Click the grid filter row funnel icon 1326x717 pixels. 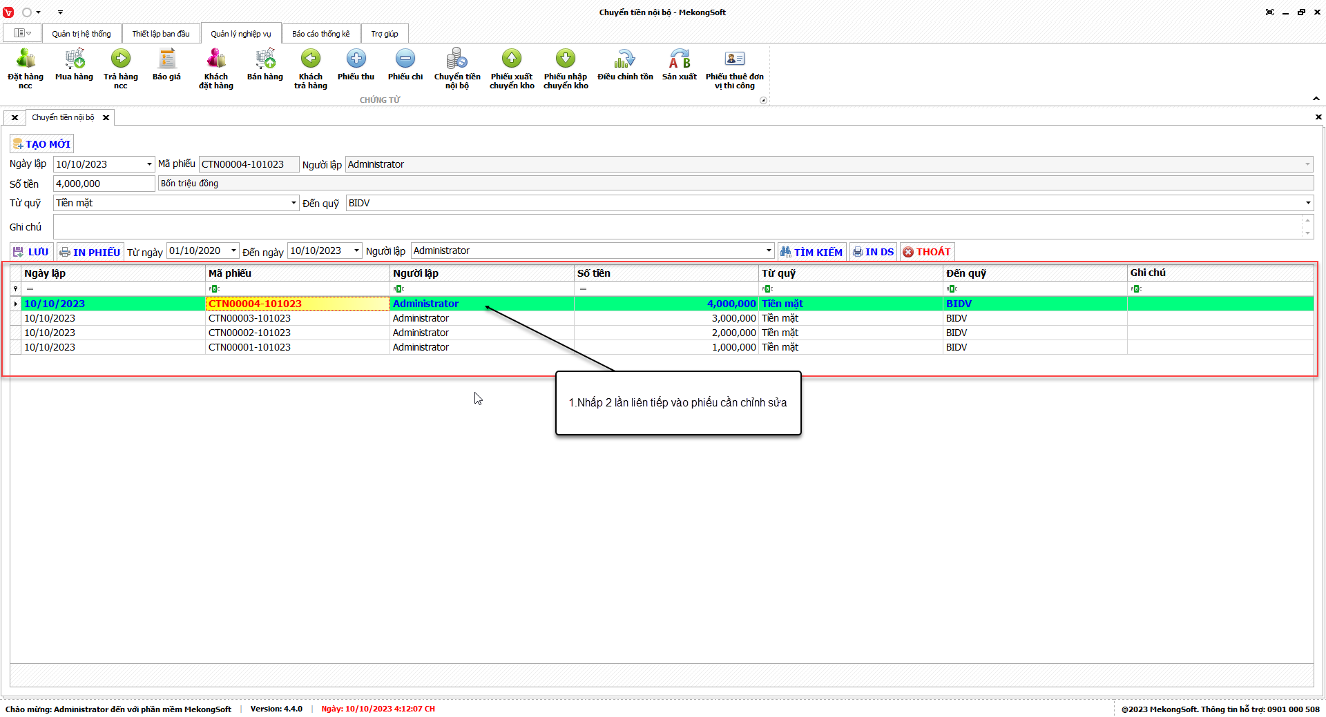[x=15, y=288]
